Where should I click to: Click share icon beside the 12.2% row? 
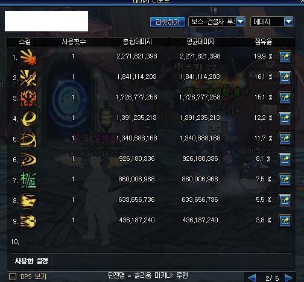(x=285, y=119)
